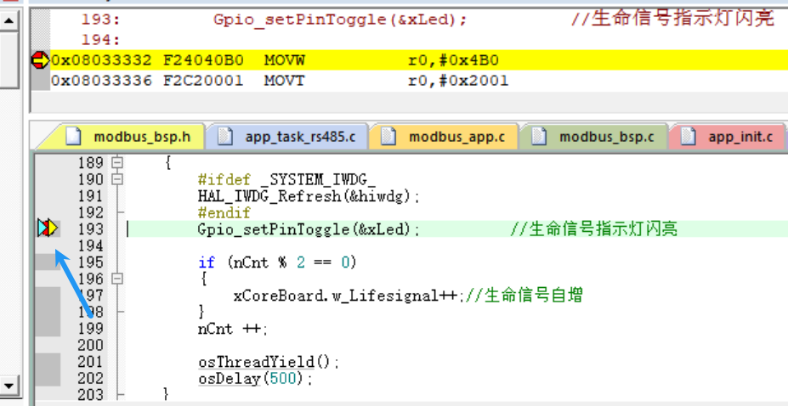This screenshot has height=406, width=788.
Task: Click disassembly source line 193 text
Action: pos(340,20)
